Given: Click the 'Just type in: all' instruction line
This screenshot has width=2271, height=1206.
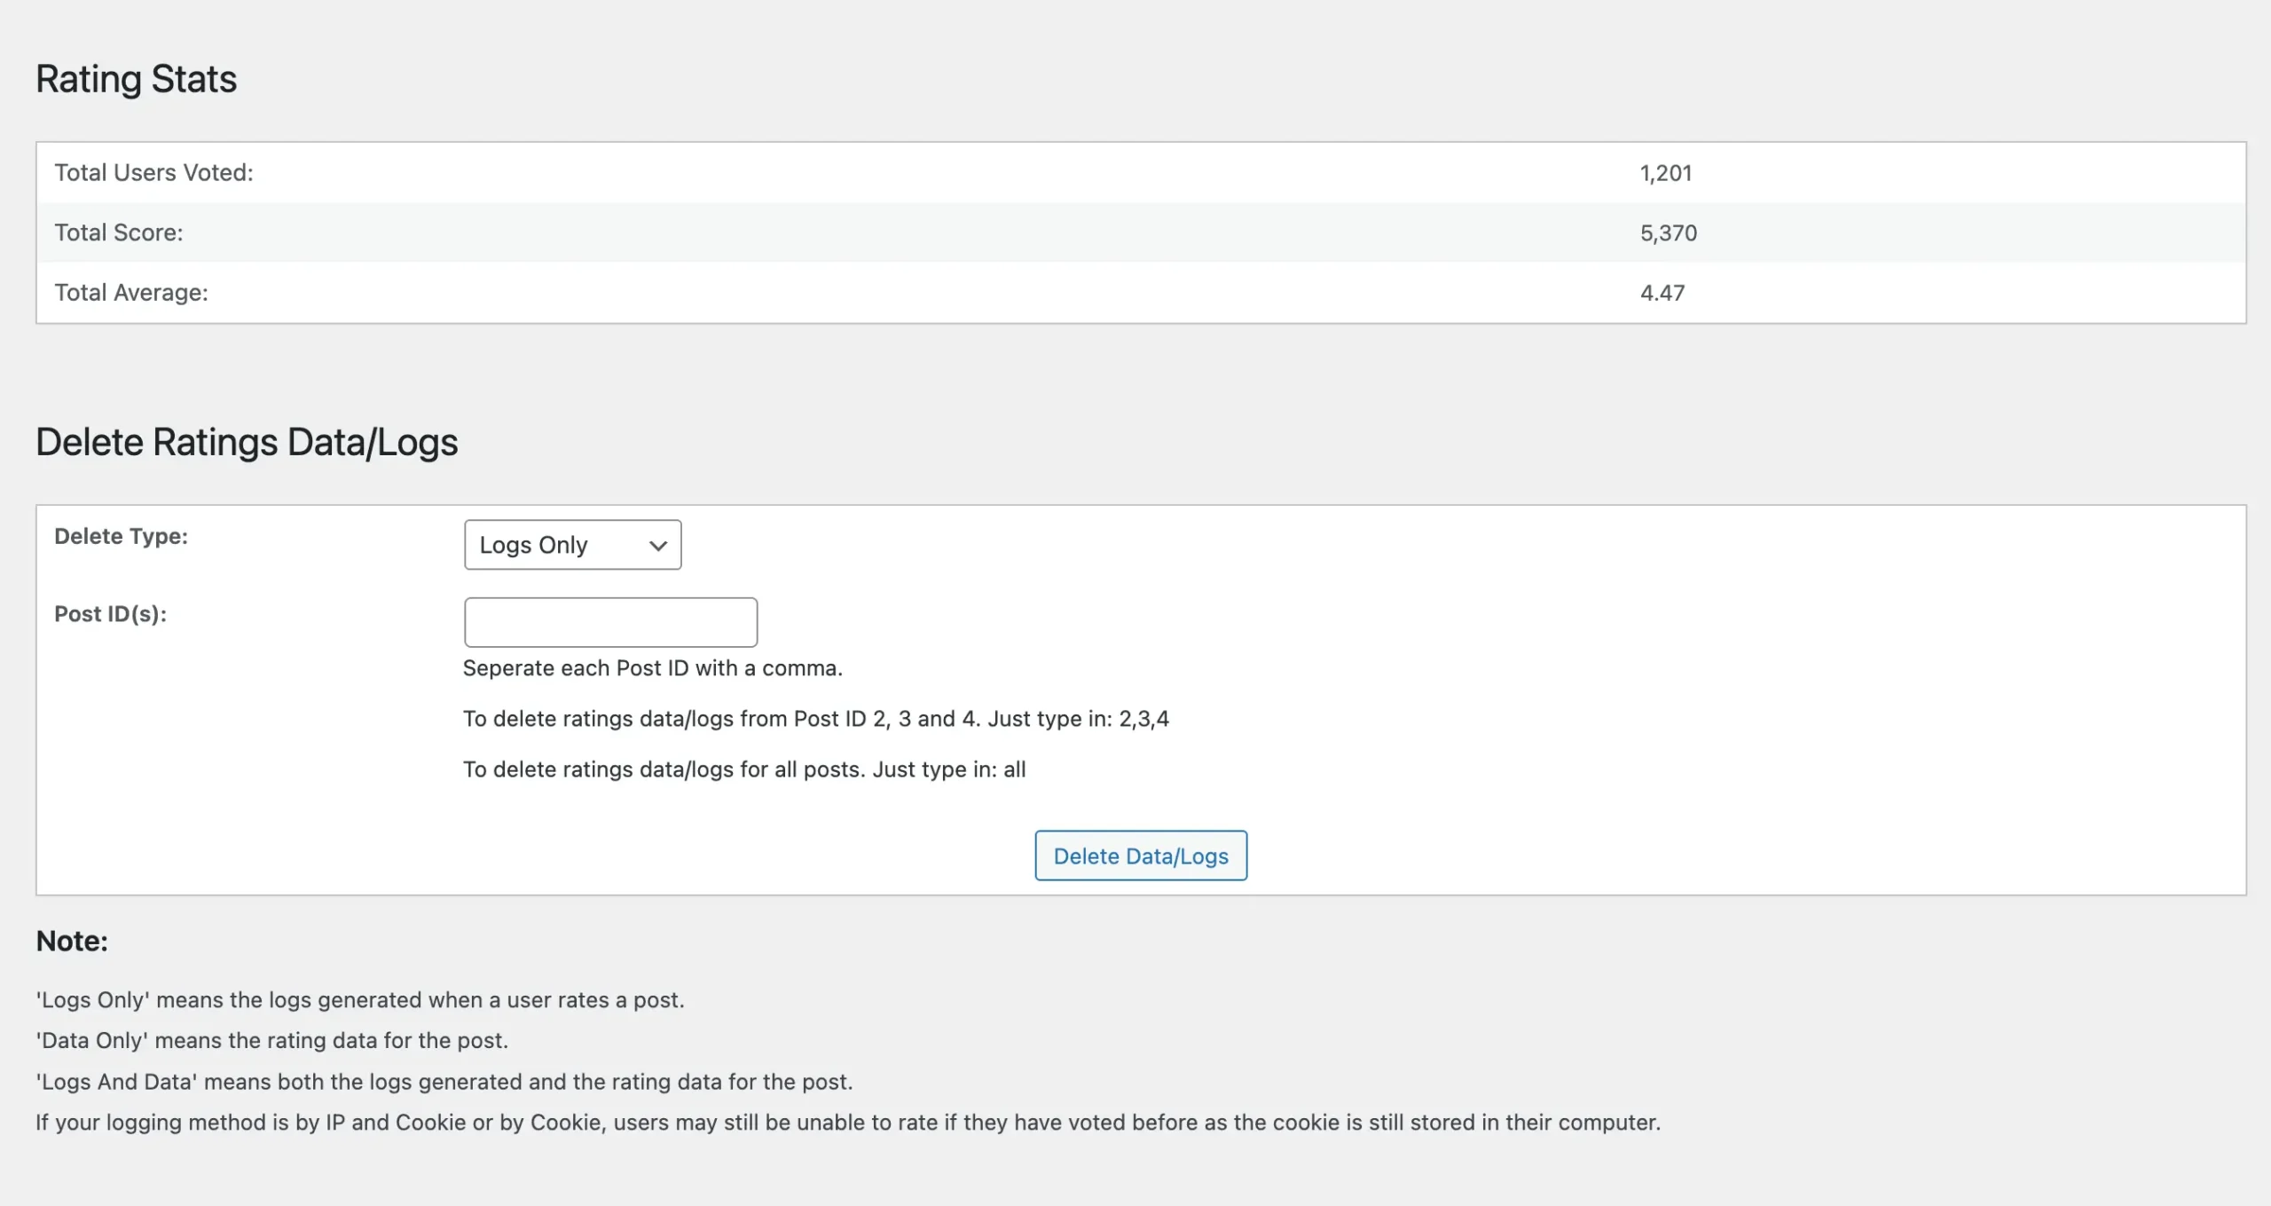Looking at the screenshot, I should coord(744,769).
